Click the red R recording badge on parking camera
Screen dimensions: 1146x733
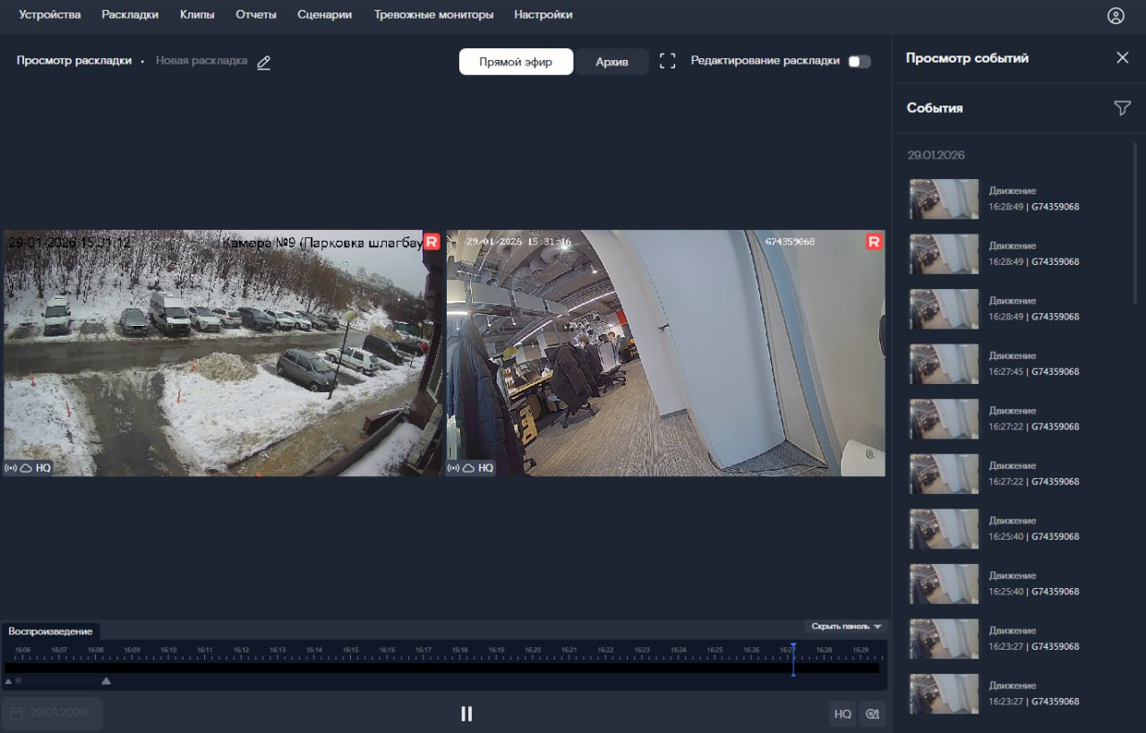point(432,241)
